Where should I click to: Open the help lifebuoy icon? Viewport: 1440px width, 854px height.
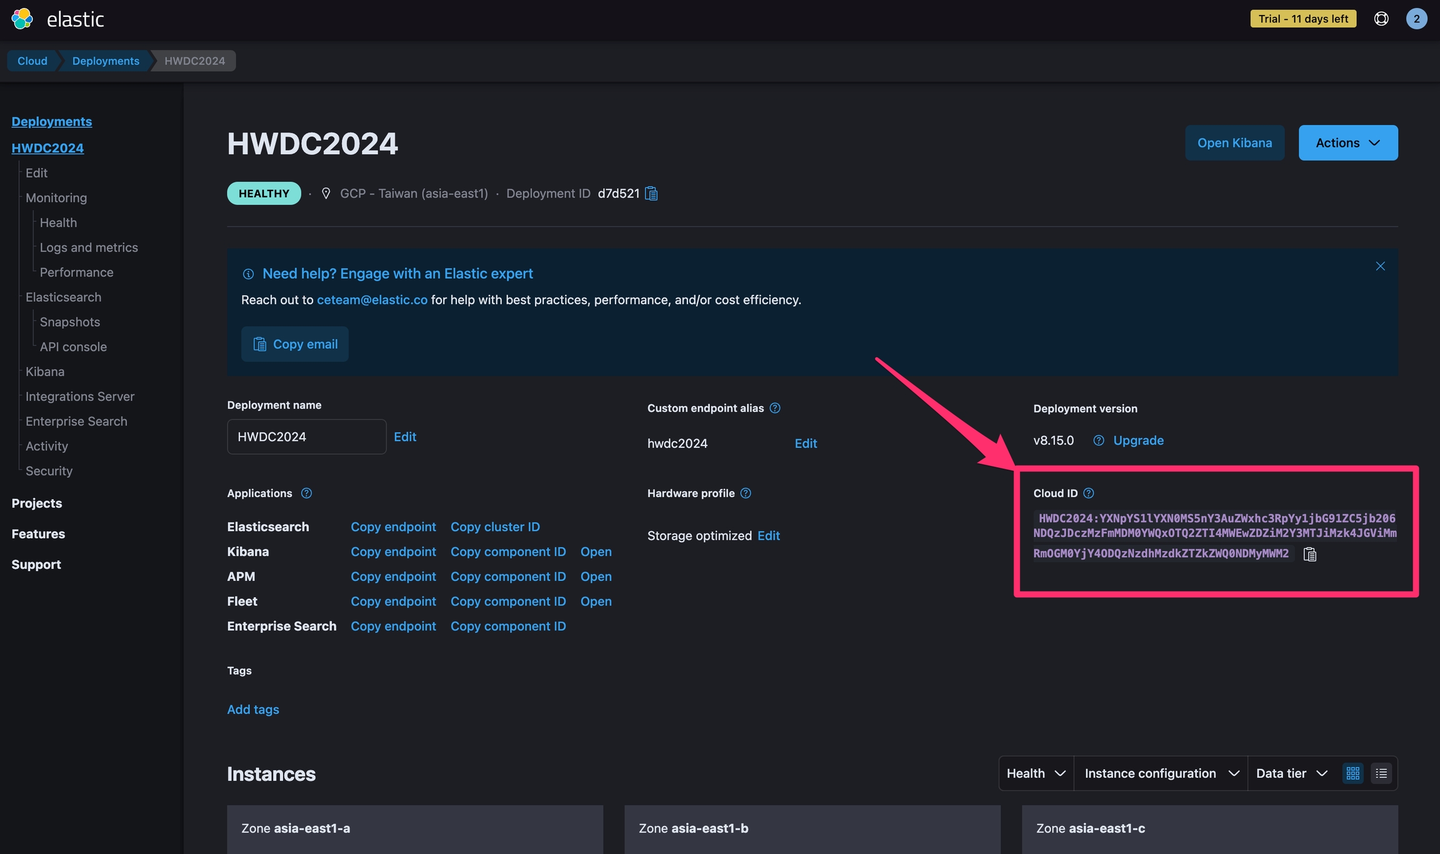coord(1381,19)
